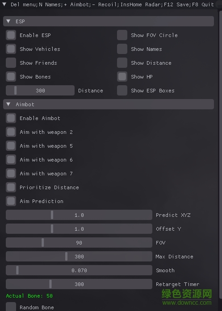Toggle Show Vehicles checkbox
The height and width of the screenshot is (311, 222).
click(x=11, y=49)
